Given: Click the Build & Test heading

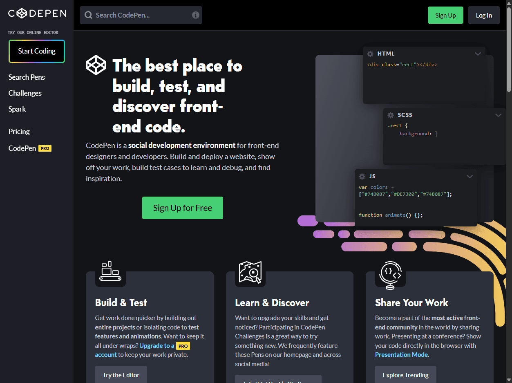Looking at the screenshot, I should click(121, 302).
